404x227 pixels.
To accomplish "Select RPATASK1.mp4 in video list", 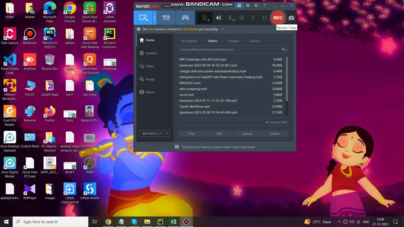I will tap(231, 83).
